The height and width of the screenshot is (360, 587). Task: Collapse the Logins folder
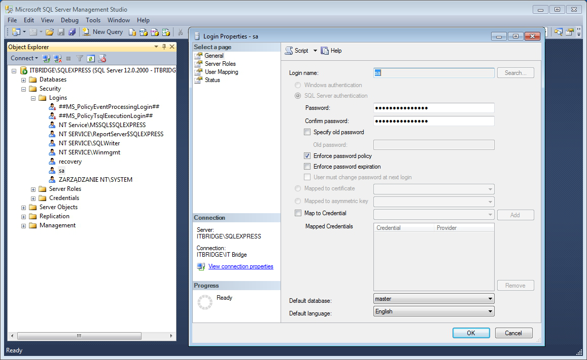pos(33,98)
